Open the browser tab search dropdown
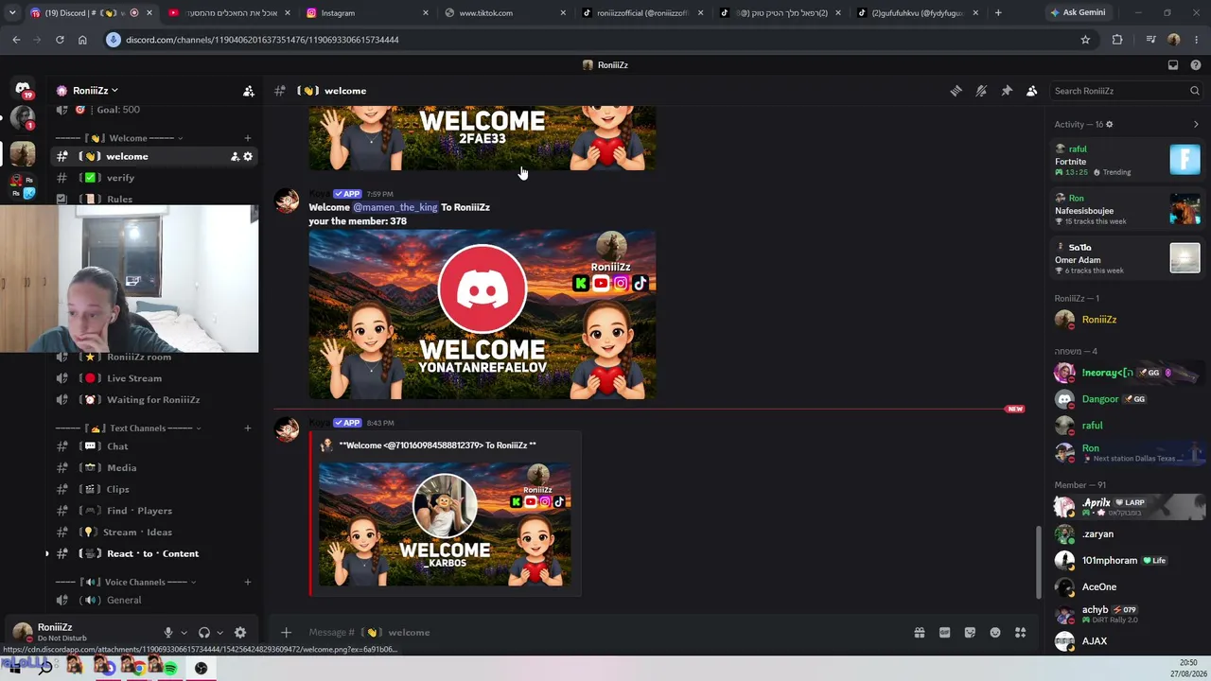The height and width of the screenshot is (681, 1211). tap(12, 13)
